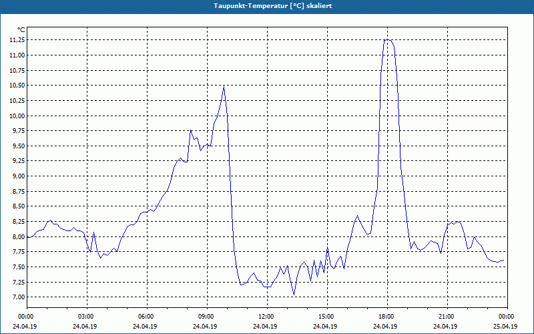Click the 18:00 time axis label
The image size is (534, 334).
click(x=387, y=317)
